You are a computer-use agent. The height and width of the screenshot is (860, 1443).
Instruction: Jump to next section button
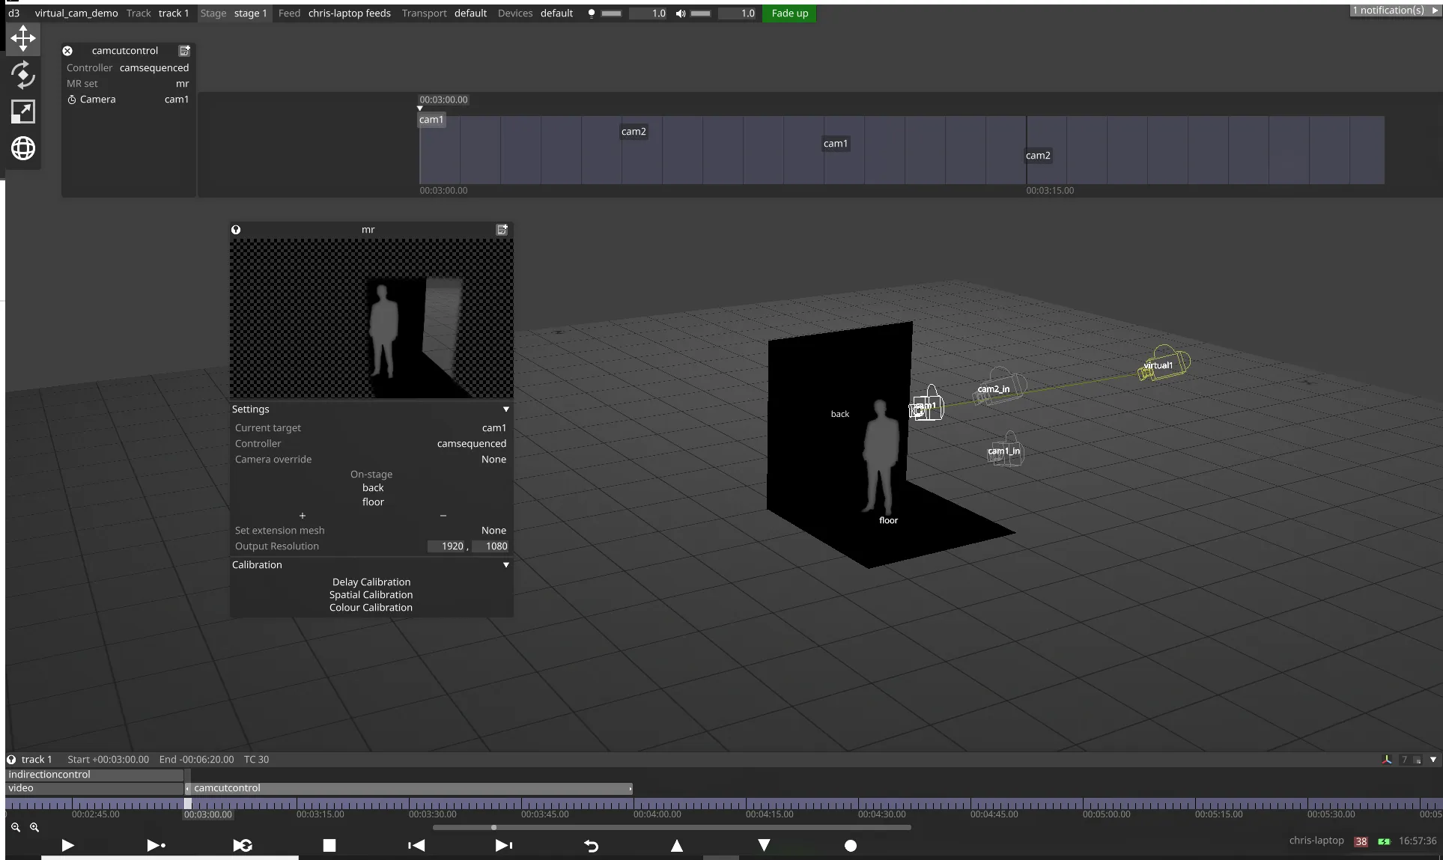(504, 845)
